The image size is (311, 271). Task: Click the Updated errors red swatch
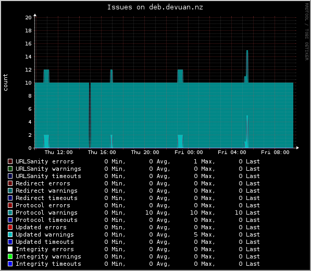(x=10, y=227)
